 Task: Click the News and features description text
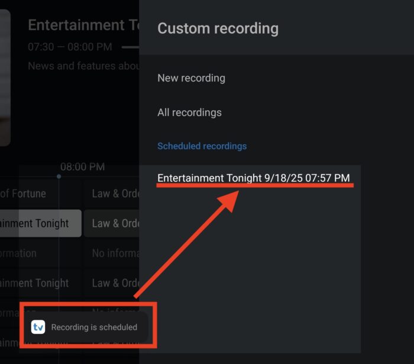pyautogui.click(x=83, y=66)
